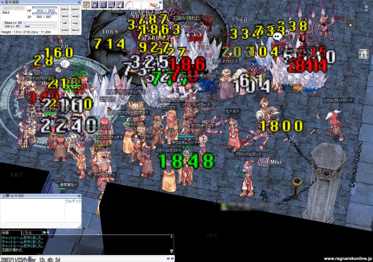Image resolution: width=373 pixels, height=262 pixels.
Task: Close the skill hotbar
Action: [160, 2]
